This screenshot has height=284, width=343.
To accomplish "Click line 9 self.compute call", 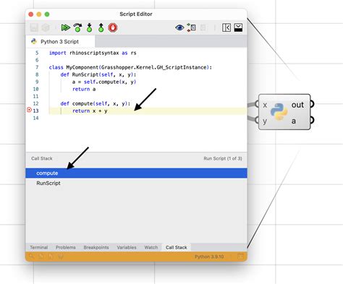I will click(x=104, y=82).
